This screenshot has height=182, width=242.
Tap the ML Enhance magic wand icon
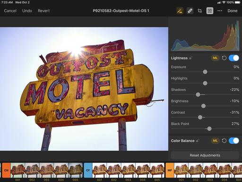[x=180, y=11]
